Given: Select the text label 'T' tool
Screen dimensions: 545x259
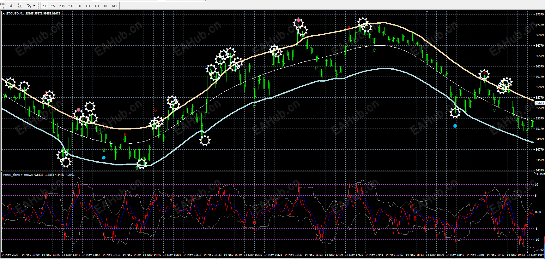Looking at the screenshot, I should coord(20,6).
